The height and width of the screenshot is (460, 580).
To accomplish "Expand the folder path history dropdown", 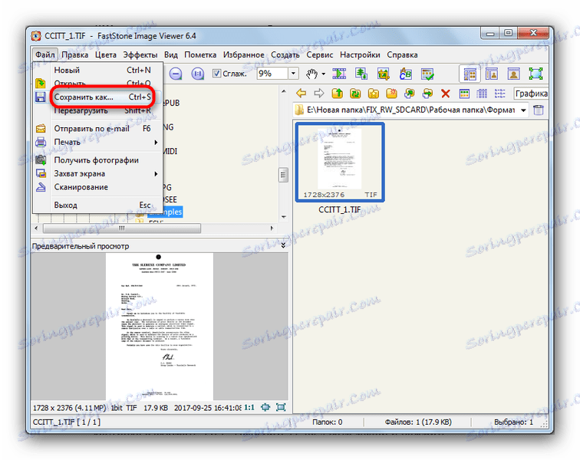I will coord(523,110).
